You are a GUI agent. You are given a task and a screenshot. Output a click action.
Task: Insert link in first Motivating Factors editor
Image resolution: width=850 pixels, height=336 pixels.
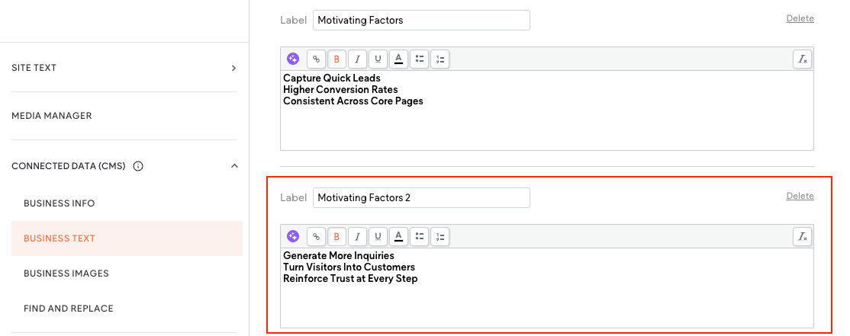316,59
